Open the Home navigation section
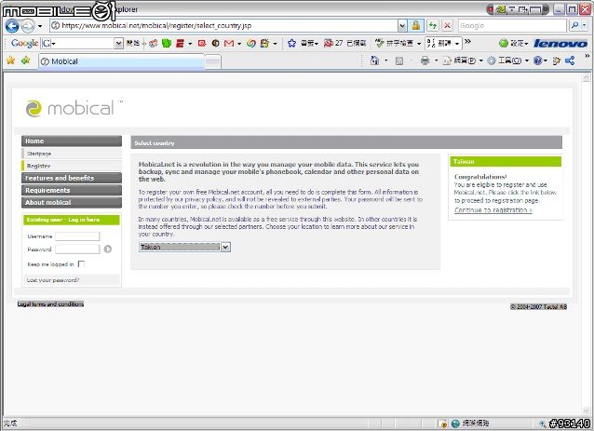 click(x=72, y=141)
